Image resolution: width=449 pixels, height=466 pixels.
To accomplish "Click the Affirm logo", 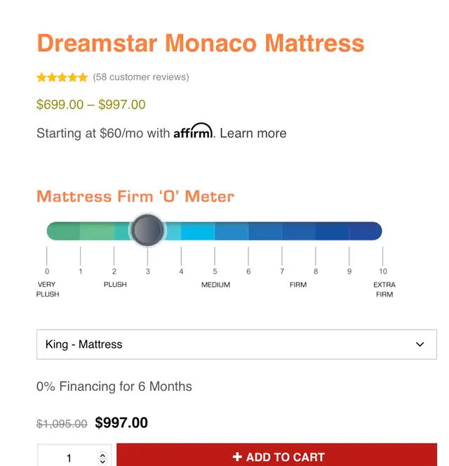I will pos(193,131).
